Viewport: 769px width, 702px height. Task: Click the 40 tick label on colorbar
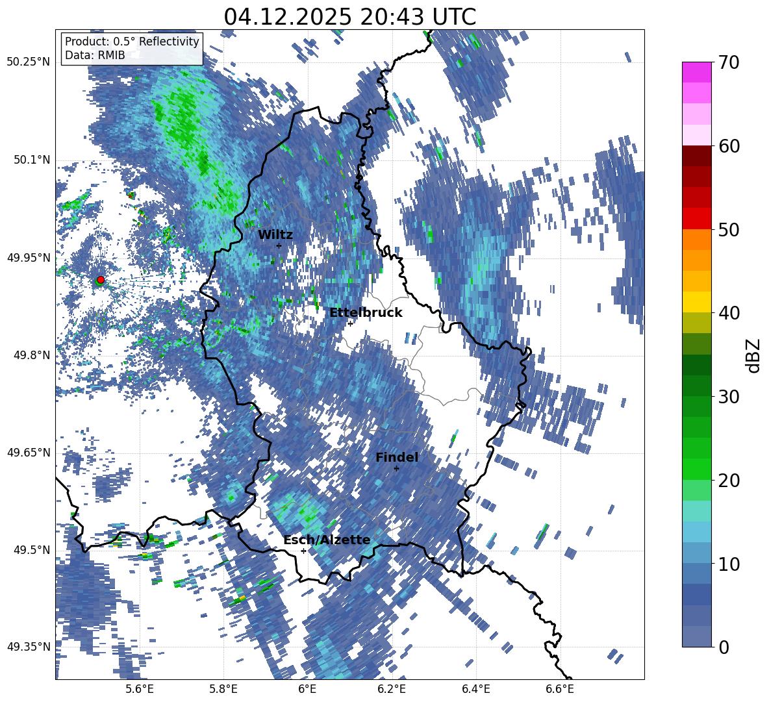[729, 313]
